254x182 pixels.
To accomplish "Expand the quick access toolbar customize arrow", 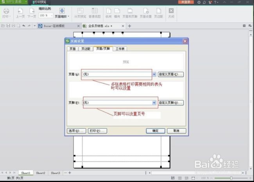I will [34, 26].
